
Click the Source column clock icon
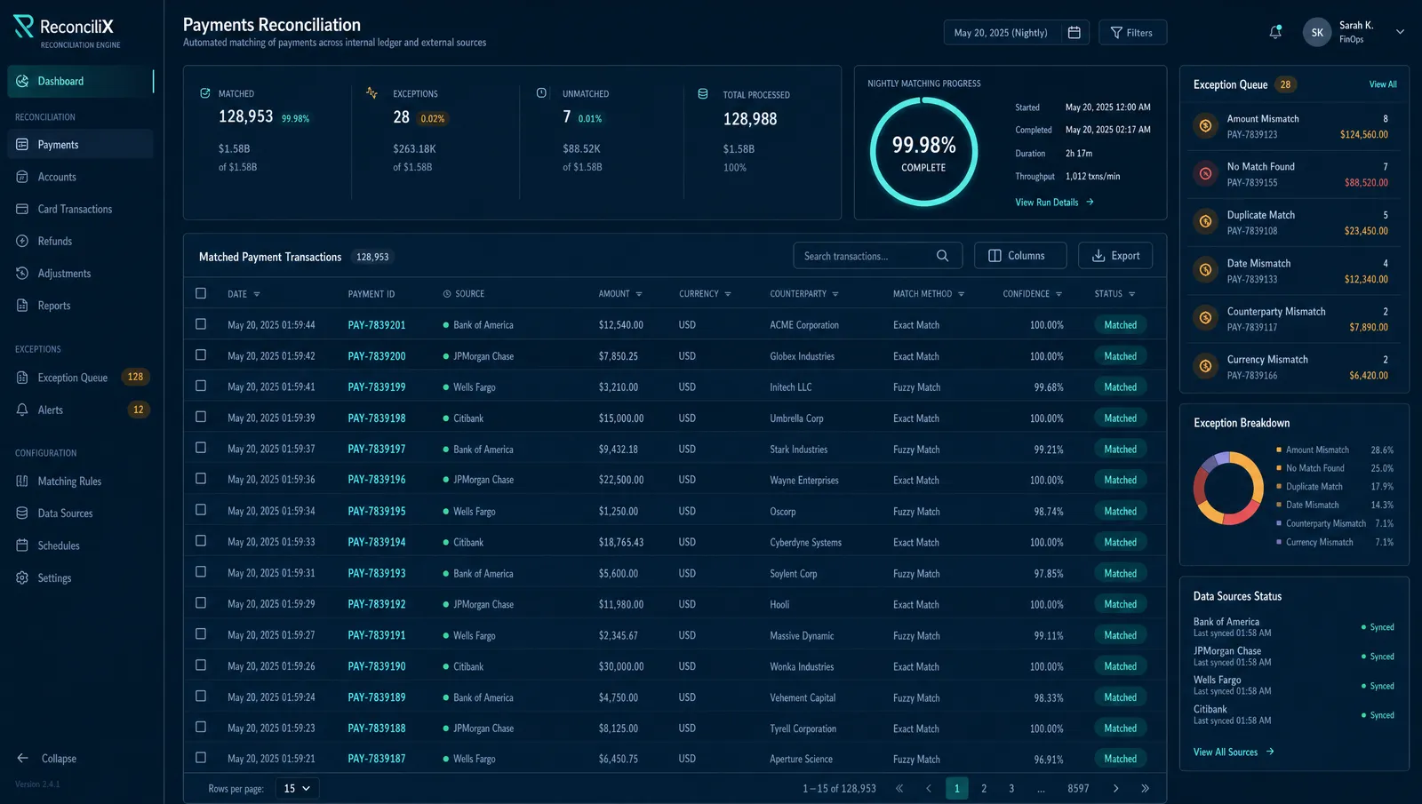(447, 294)
